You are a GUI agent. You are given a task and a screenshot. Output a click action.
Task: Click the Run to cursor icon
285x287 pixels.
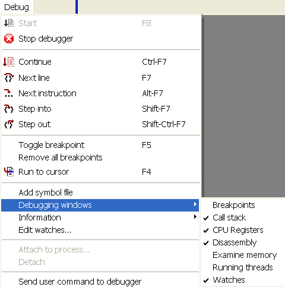click(x=9, y=172)
